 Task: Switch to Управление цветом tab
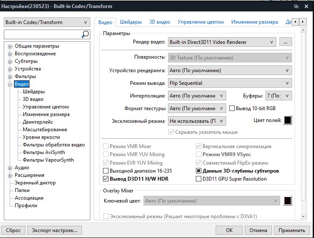(200, 22)
